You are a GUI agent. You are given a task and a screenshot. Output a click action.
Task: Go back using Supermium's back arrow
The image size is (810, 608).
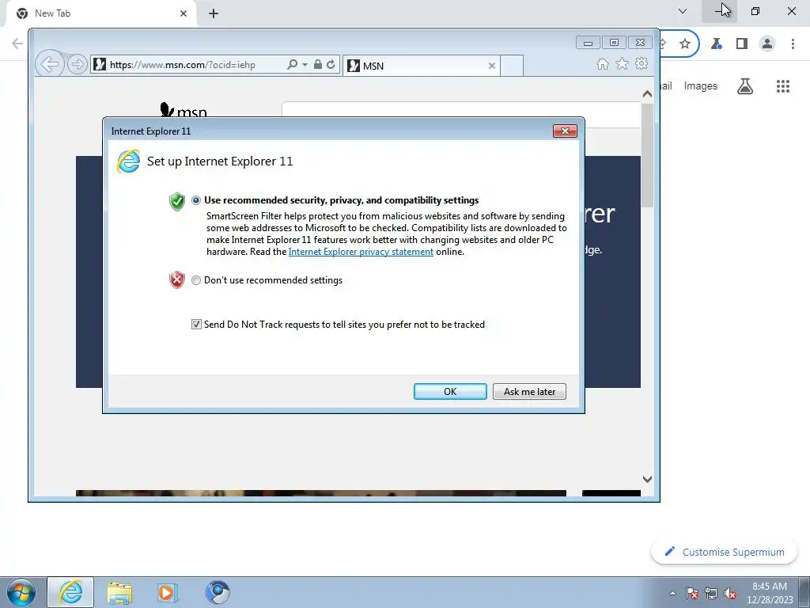point(17,44)
